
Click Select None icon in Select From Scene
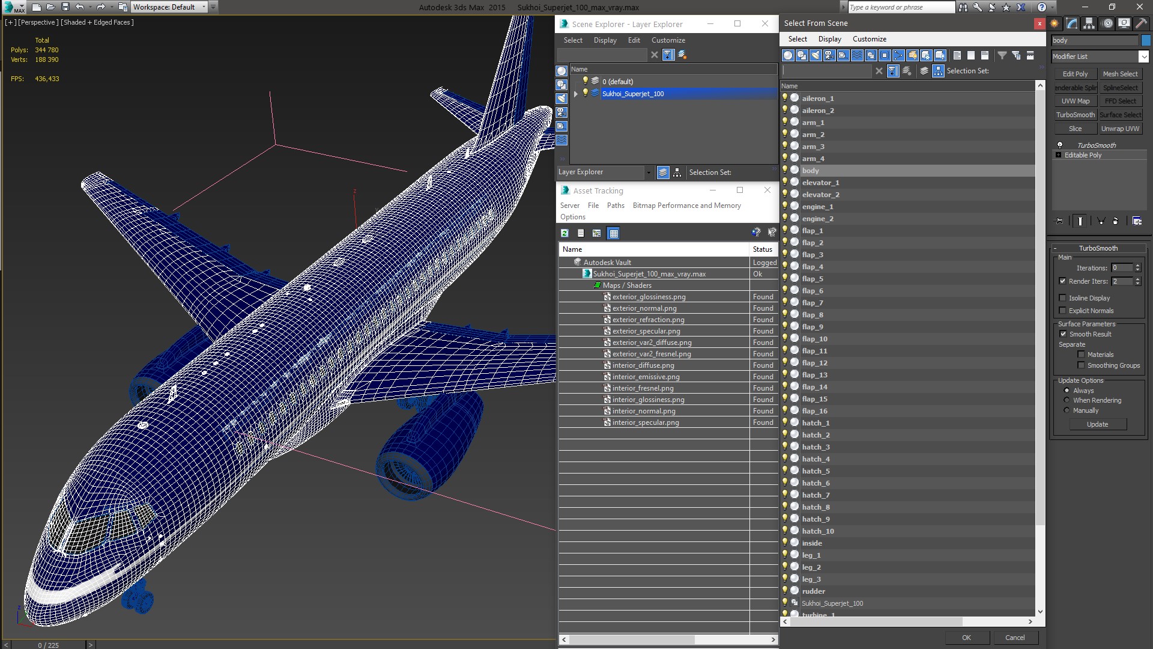point(971,55)
